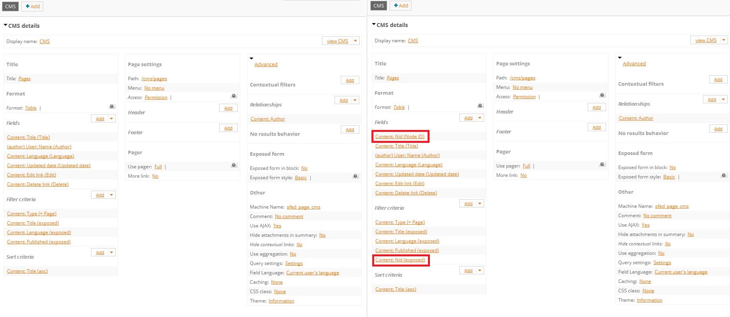Image resolution: width=730 pixels, height=317 pixels.
Task: Open Content: Title (Title) field, left panel
Action: pos(28,137)
